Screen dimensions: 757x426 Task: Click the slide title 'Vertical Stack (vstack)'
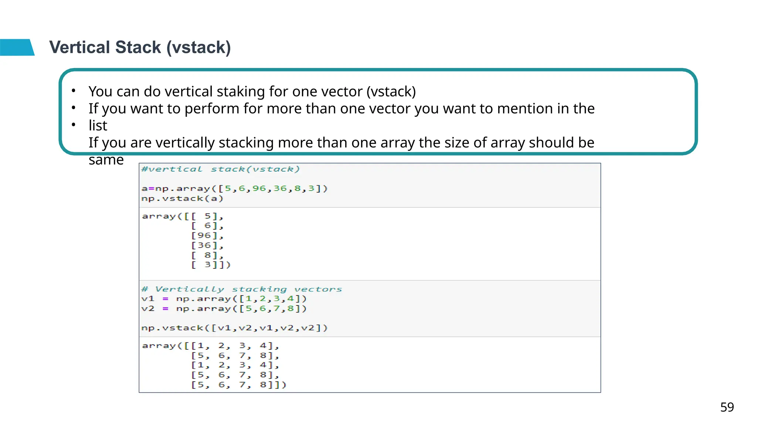point(140,47)
